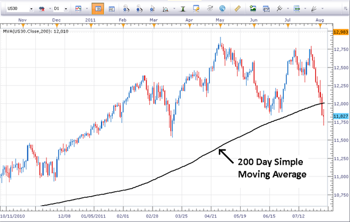
Task: Click the toolbar overflow icon at far right
Action: [x=346, y=9]
